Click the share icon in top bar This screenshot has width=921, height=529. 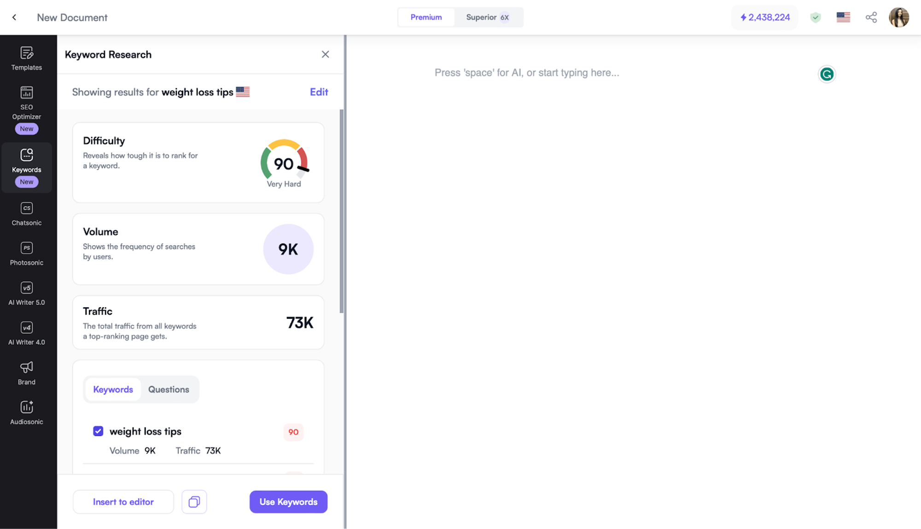click(872, 17)
